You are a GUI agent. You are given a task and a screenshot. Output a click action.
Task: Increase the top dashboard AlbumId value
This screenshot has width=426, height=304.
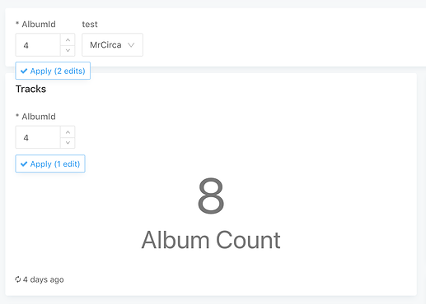click(68, 39)
